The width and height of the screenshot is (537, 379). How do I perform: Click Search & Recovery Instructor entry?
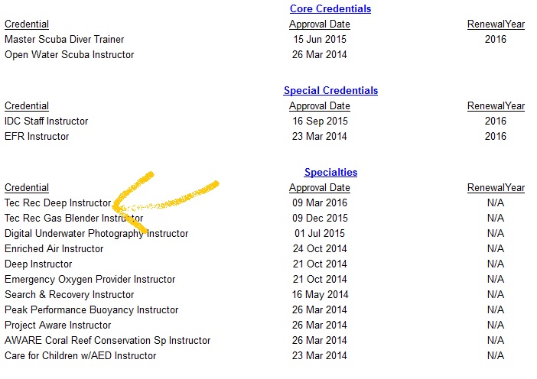(x=69, y=294)
